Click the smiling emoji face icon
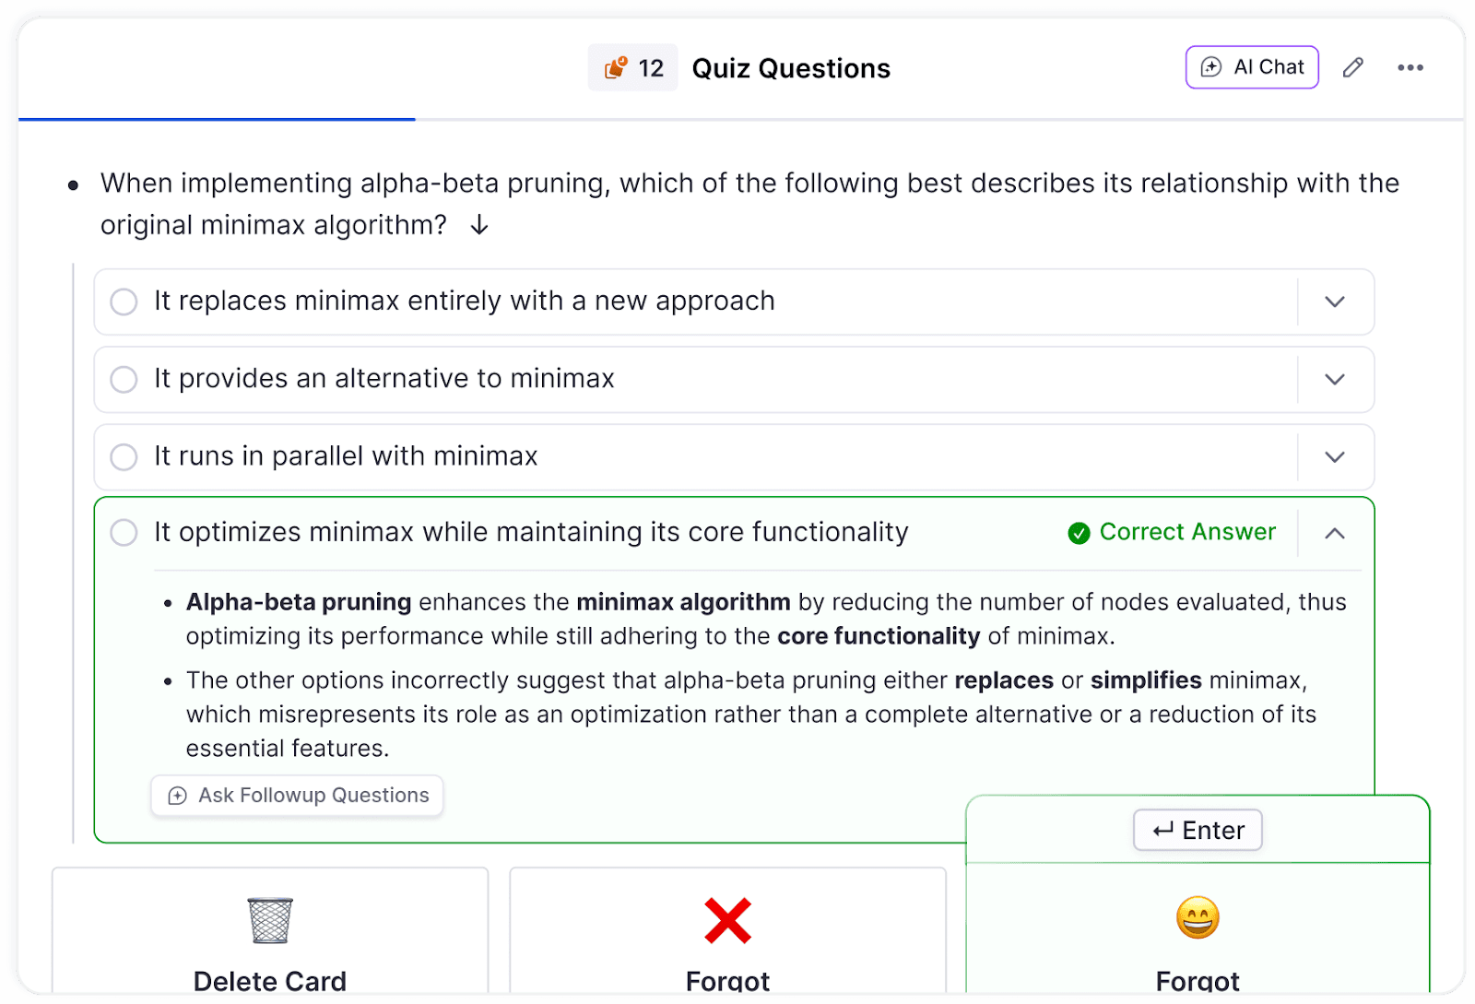Screen dimensions: 1475x1004 1198,918
